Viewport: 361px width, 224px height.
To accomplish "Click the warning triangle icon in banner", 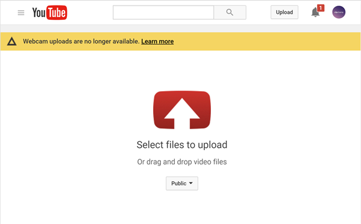I will 11,42.
